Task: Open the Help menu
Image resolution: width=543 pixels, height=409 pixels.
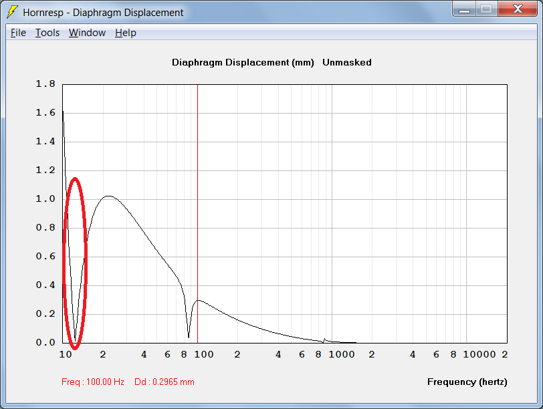Action: [x=125, y=33]
